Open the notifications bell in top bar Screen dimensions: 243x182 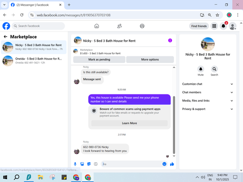224,26
